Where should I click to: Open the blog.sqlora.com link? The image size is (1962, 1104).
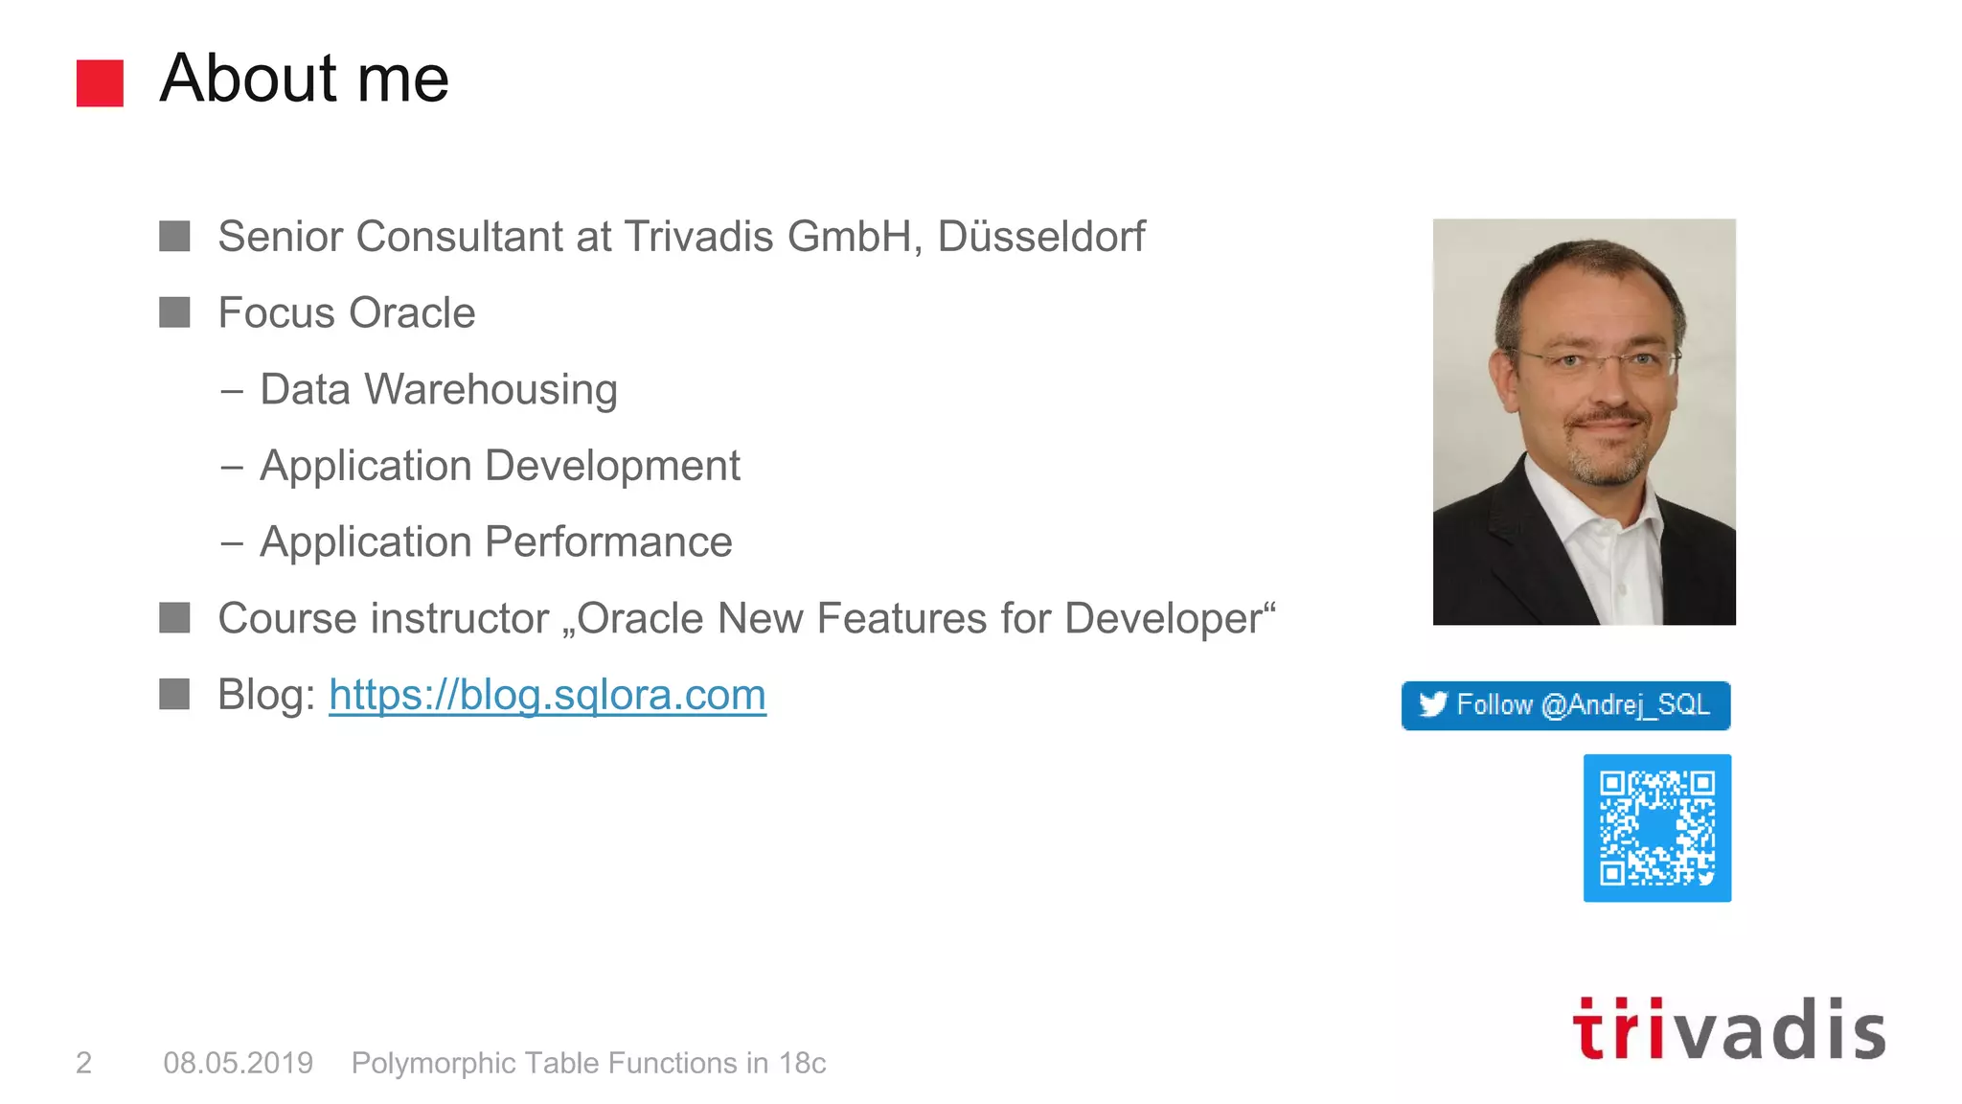click(x=547, y=695)
